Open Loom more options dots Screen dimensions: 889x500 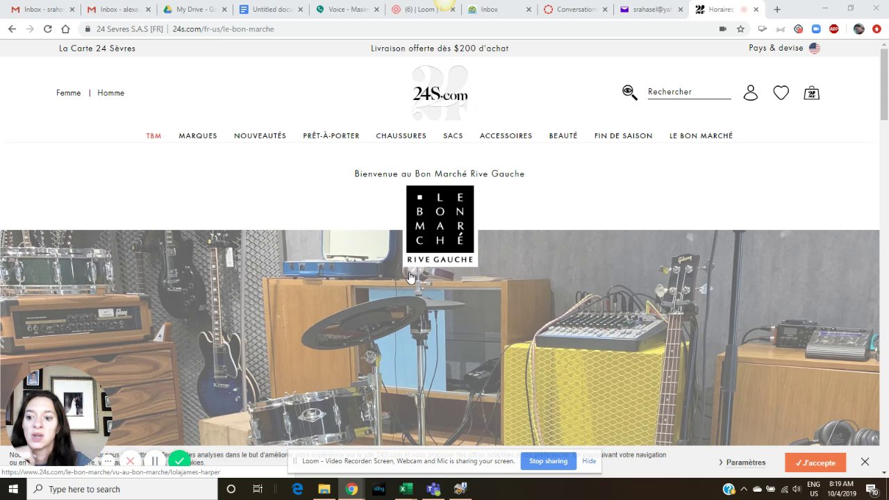point(108,461)
